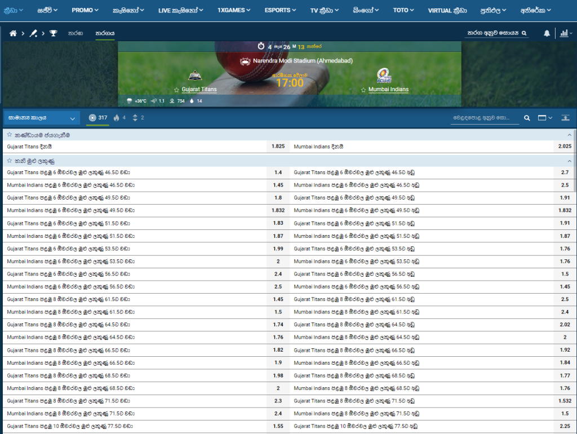Click the Gujarat Titans team logo
This screenshot has width=577, height=434.
pos(194,76)
